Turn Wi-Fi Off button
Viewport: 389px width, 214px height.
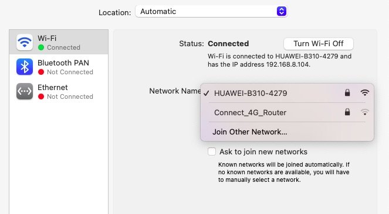tap(319, 44)
